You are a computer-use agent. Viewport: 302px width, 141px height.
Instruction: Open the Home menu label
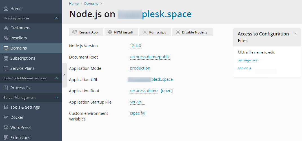tap(16, 9)
